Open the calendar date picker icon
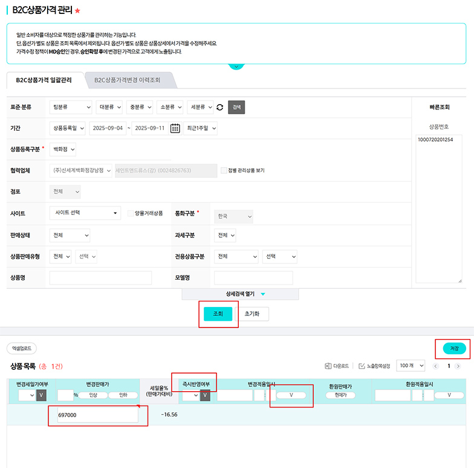Image resolution: width=474 pixels, height=468 pixels. coord(175,128)
